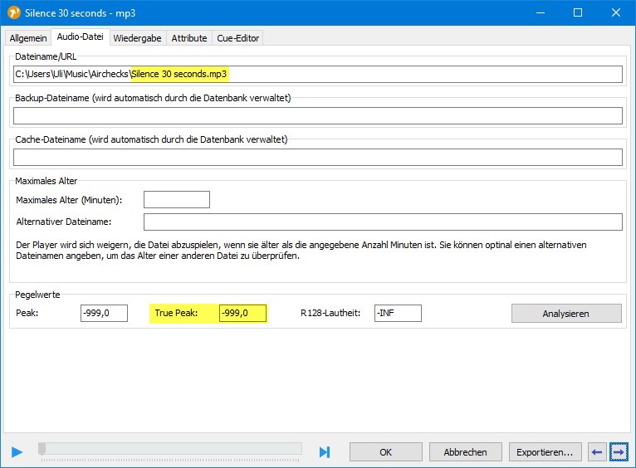Go to next item with right arrow

click(x=619, y=451)
